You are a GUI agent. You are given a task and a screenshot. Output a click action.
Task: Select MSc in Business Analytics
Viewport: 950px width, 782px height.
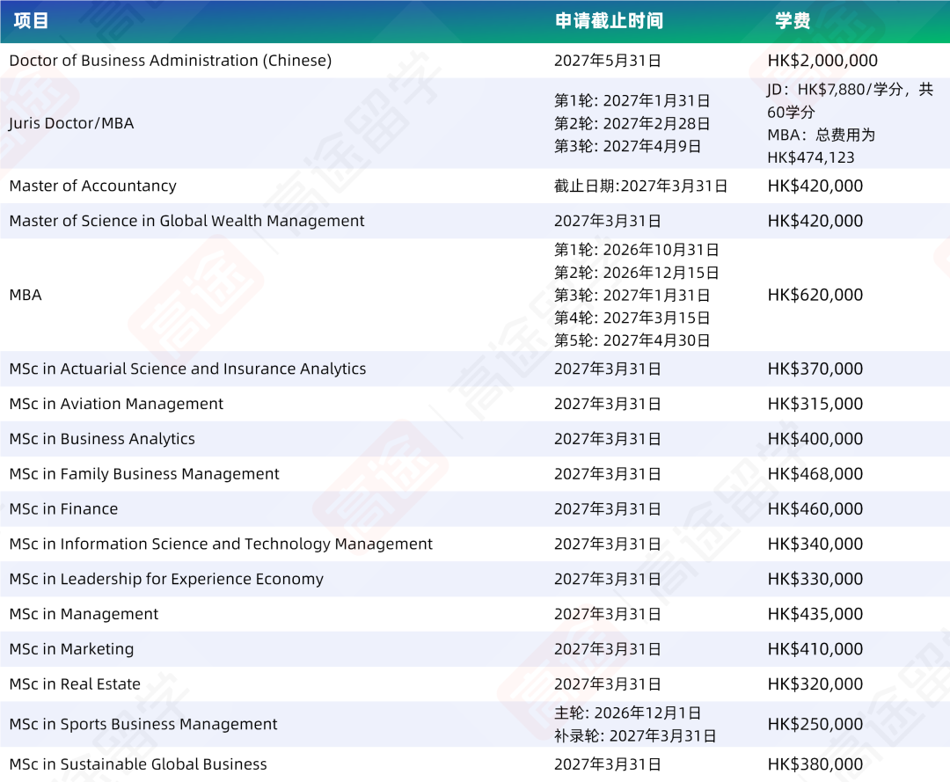[x=102, y=439]
